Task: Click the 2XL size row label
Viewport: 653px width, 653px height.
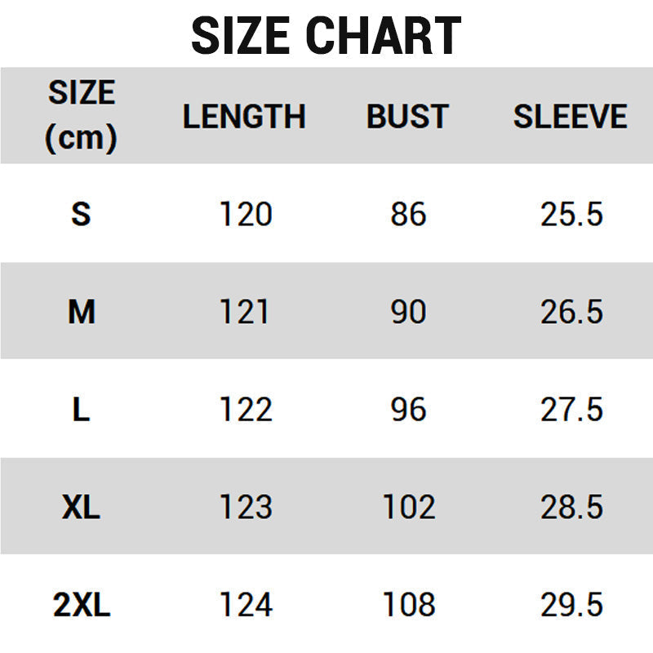Action: pos(81,606)
